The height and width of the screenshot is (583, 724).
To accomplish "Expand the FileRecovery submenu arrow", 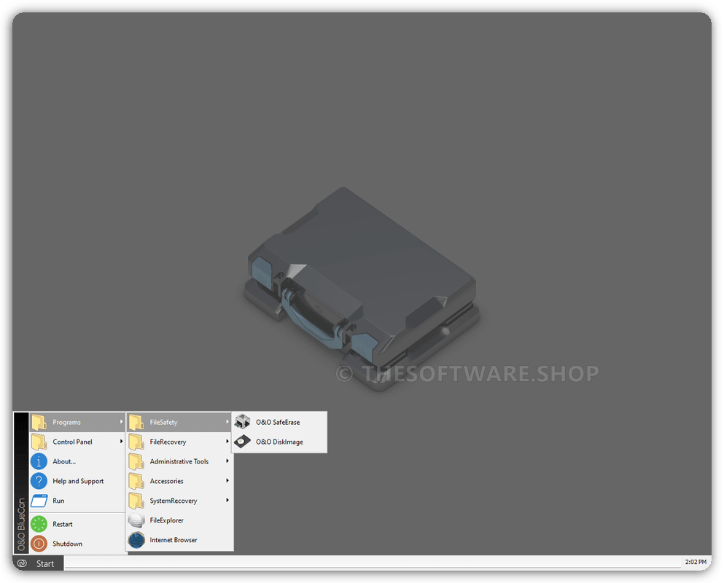I will 227,442.
